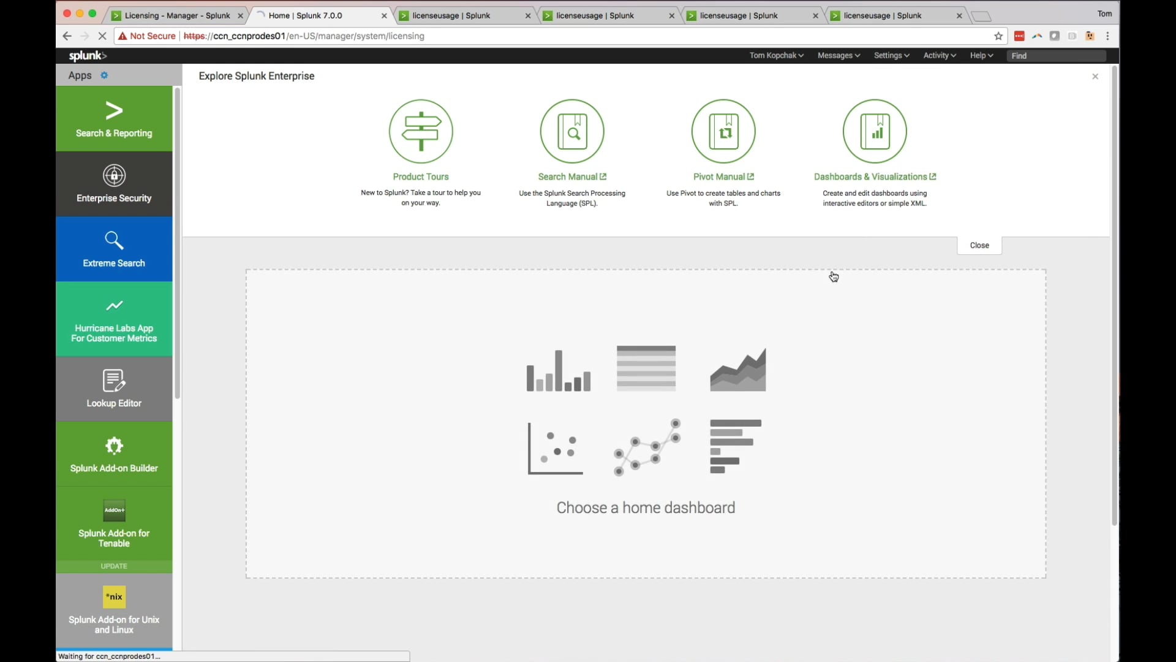1176x662 pixels.
Task: Open the Search & Reporting app
Action: point(113,118)
